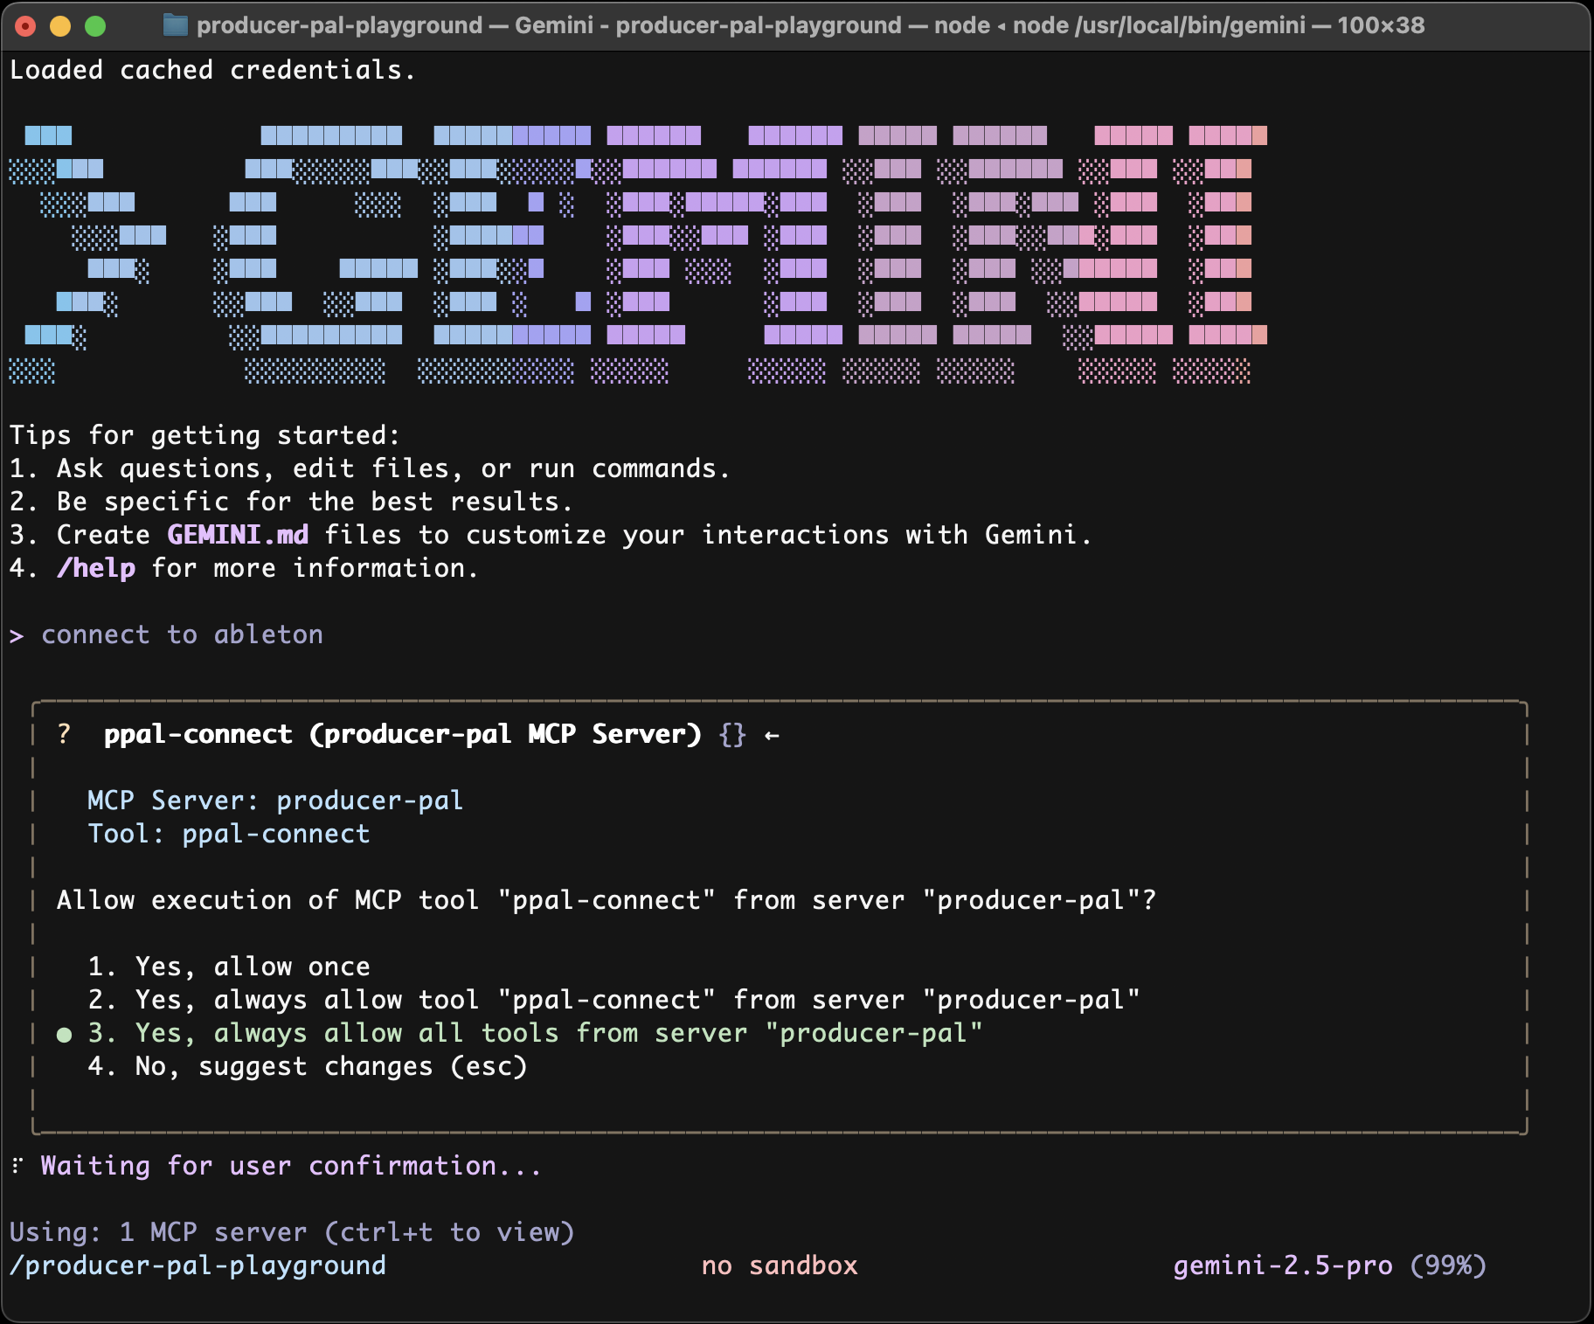Screen dimensions: 1594x1324
Task: Select option 4, No suggest changes
Action: (x=308, y=1066)
